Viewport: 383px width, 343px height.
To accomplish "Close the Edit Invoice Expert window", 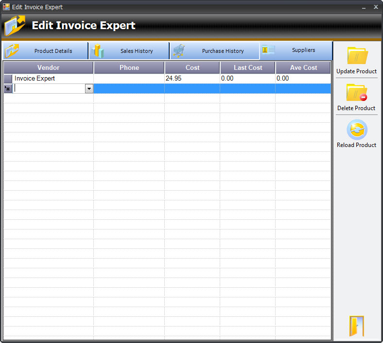I will tap(376, 7).
